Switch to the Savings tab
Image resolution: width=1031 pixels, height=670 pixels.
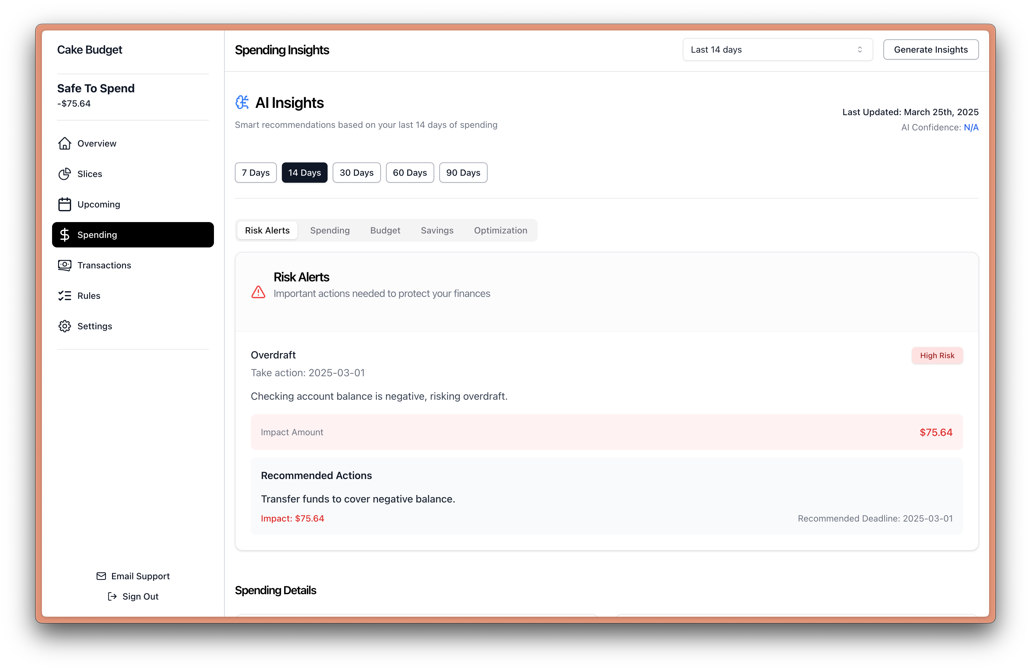(437, 230)
